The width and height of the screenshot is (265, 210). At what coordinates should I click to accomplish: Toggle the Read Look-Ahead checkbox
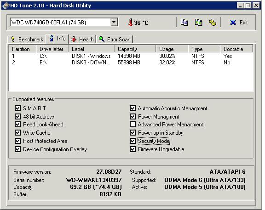tap(17, 125)
